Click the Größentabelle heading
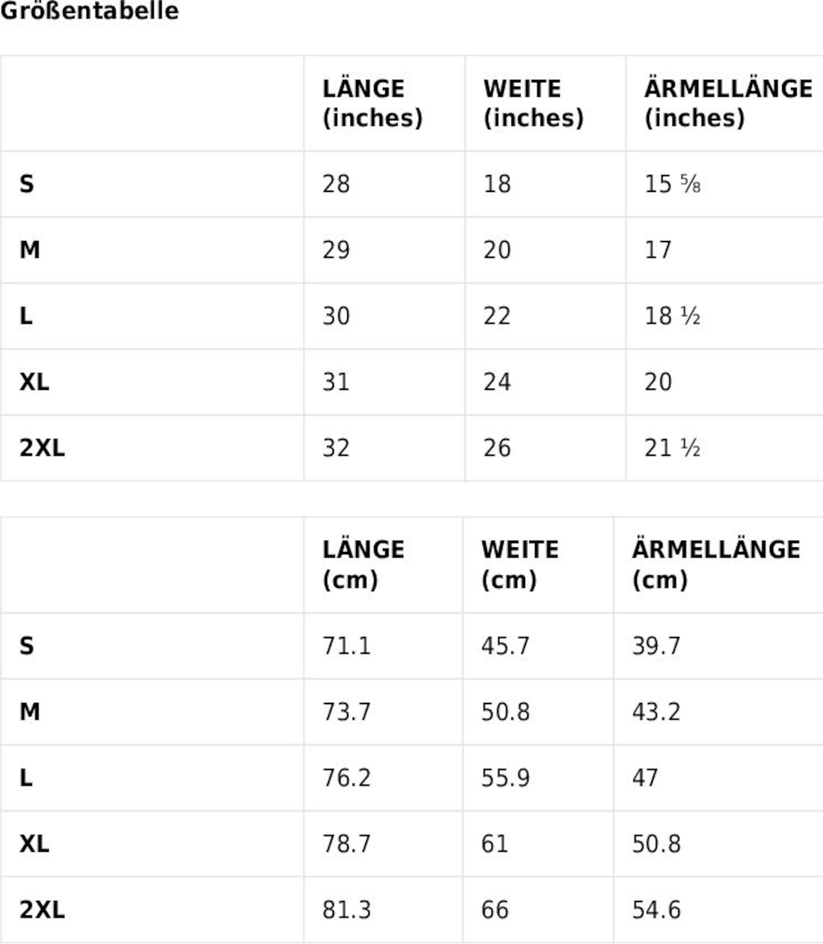This screenshot has height=944, width=823. point(90,11)
